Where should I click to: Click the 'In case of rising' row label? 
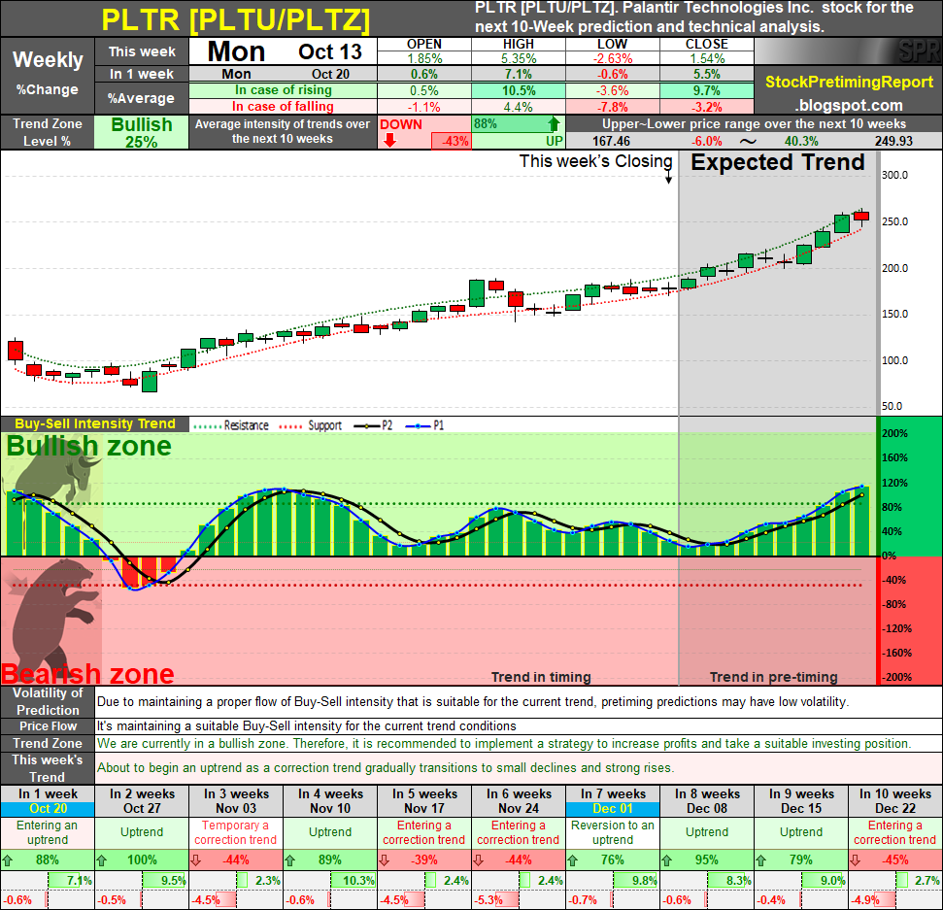point(284,90)
